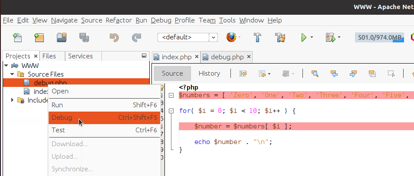
Task: Close the debug.php editor tab
Action: (x=249, y=57)
